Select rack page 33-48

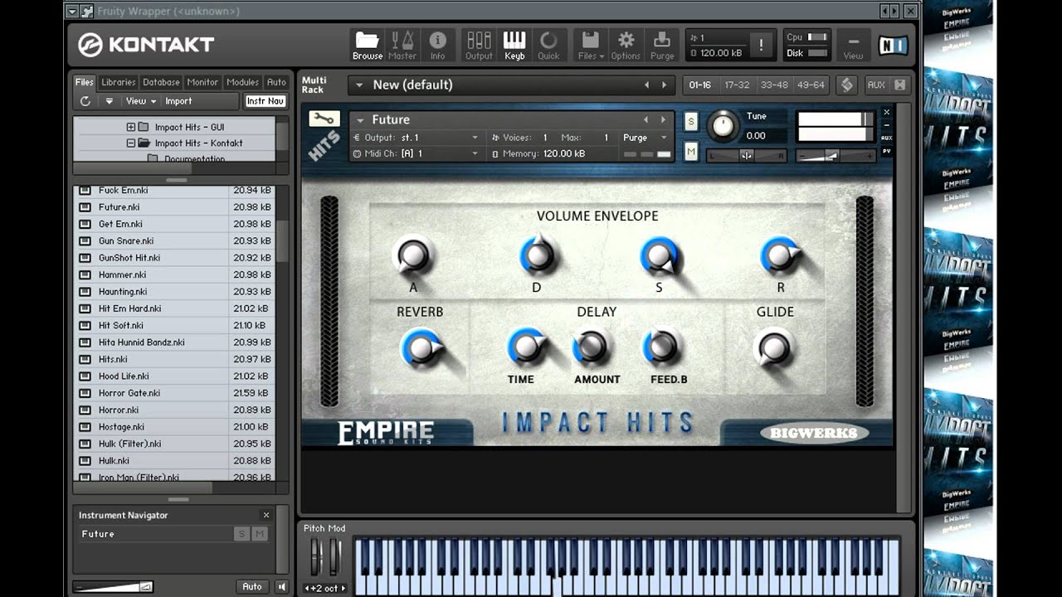point(774,85)
